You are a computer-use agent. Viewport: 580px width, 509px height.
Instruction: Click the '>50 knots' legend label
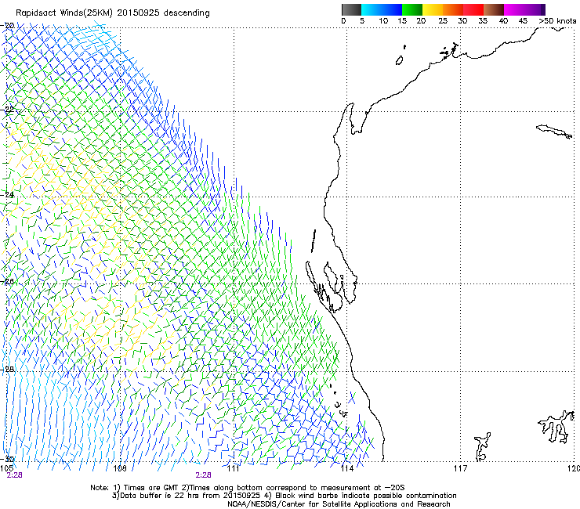click(557, 21)
